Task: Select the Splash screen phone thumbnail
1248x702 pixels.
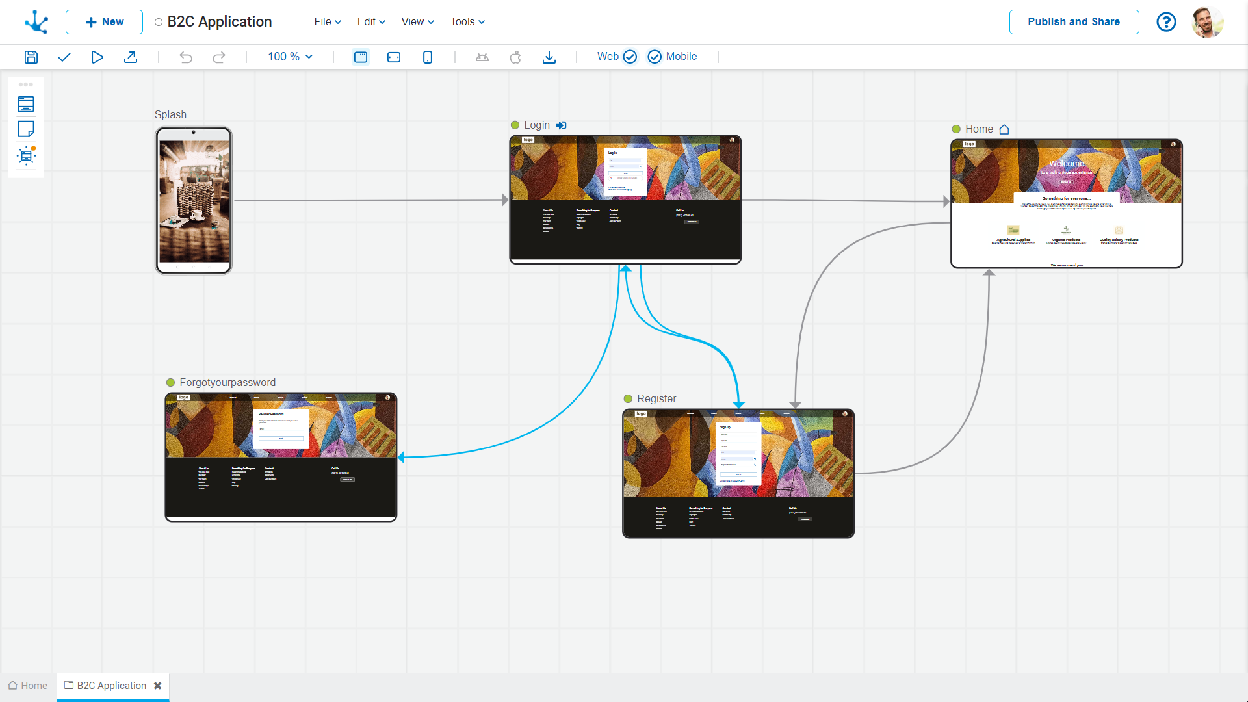Action: point(194,201)
